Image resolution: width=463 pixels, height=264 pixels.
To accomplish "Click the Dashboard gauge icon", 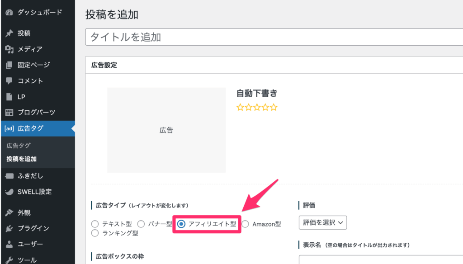I will 9,13.
